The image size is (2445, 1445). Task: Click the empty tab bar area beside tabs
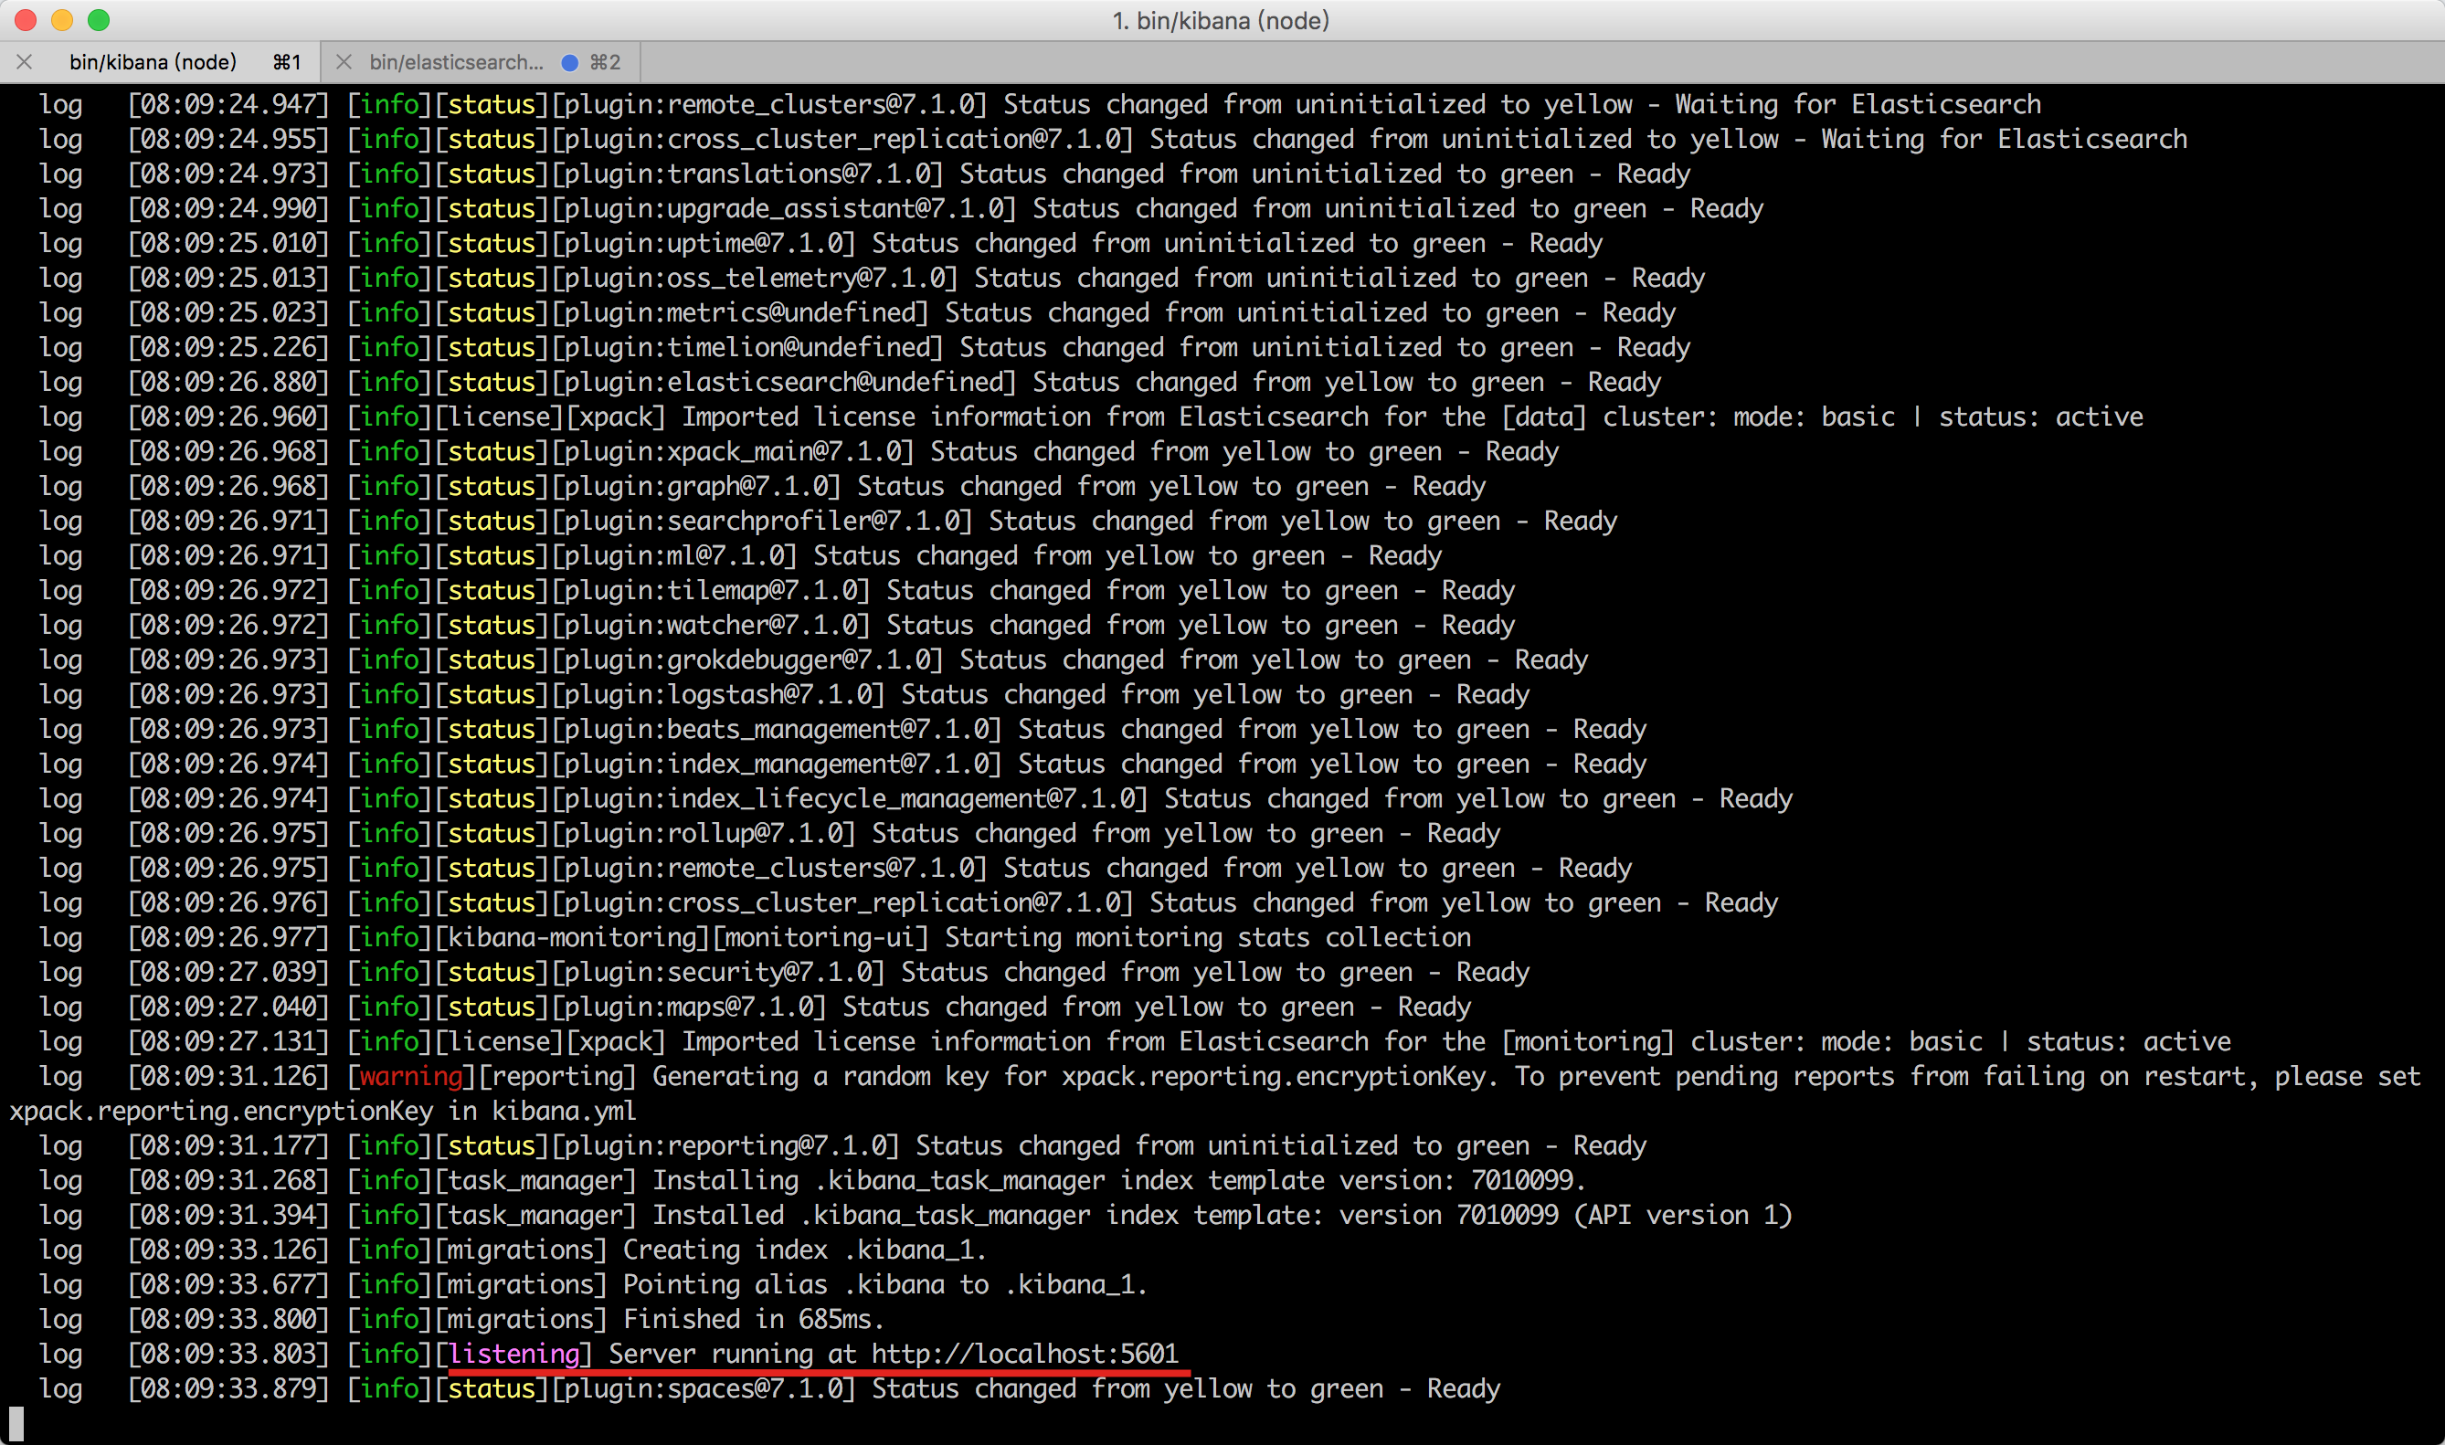point(1461,62)
